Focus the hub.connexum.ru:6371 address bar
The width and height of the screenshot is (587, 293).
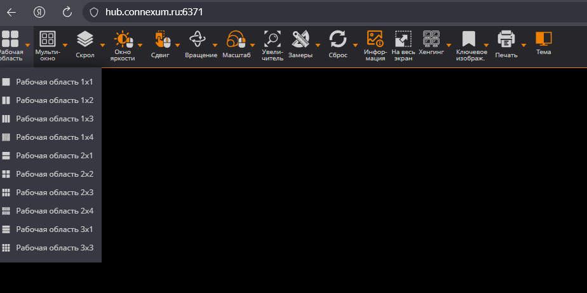click(335, 12)
